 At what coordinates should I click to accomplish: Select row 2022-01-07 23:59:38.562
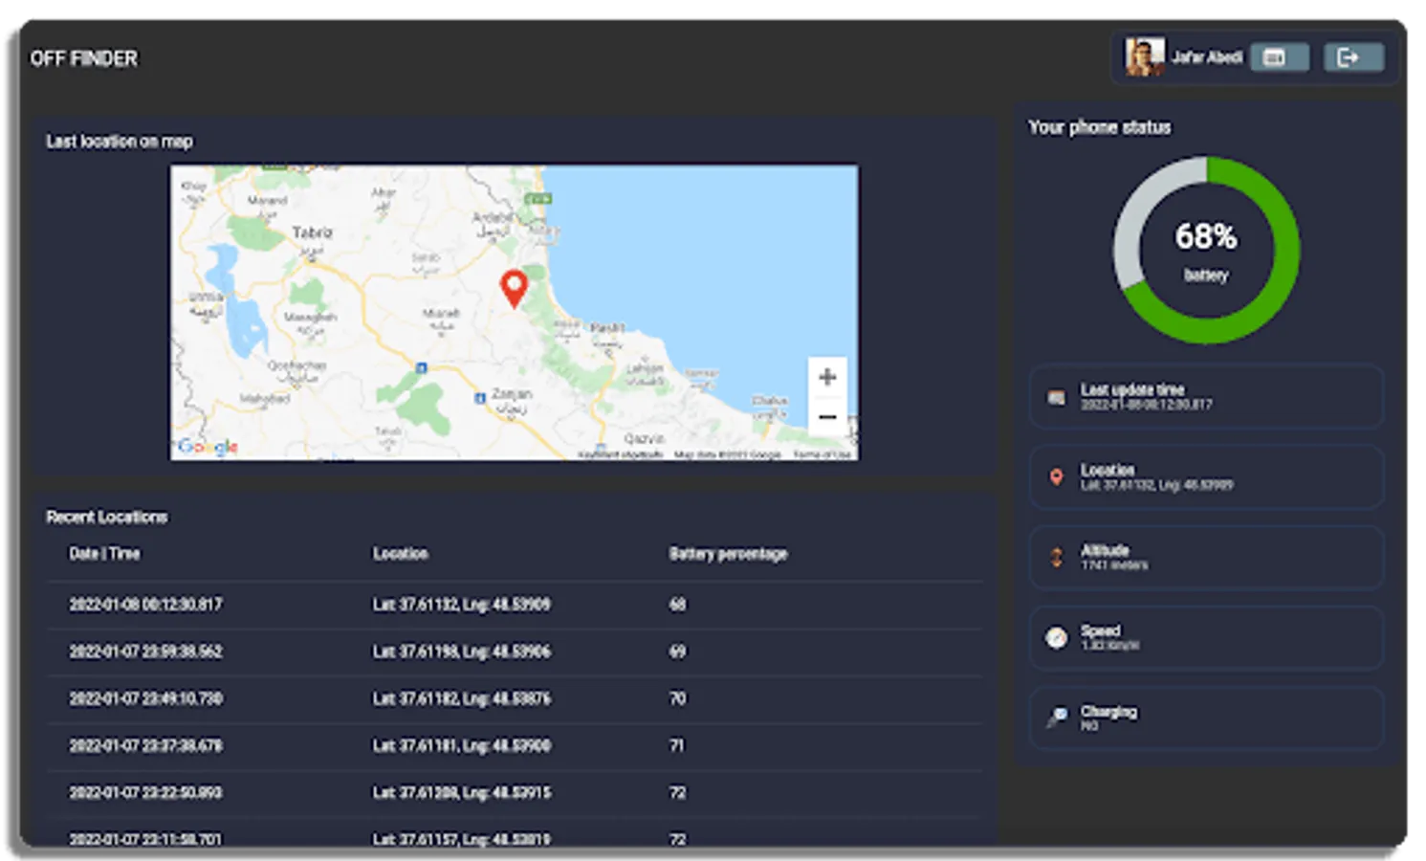pos(516,651)
